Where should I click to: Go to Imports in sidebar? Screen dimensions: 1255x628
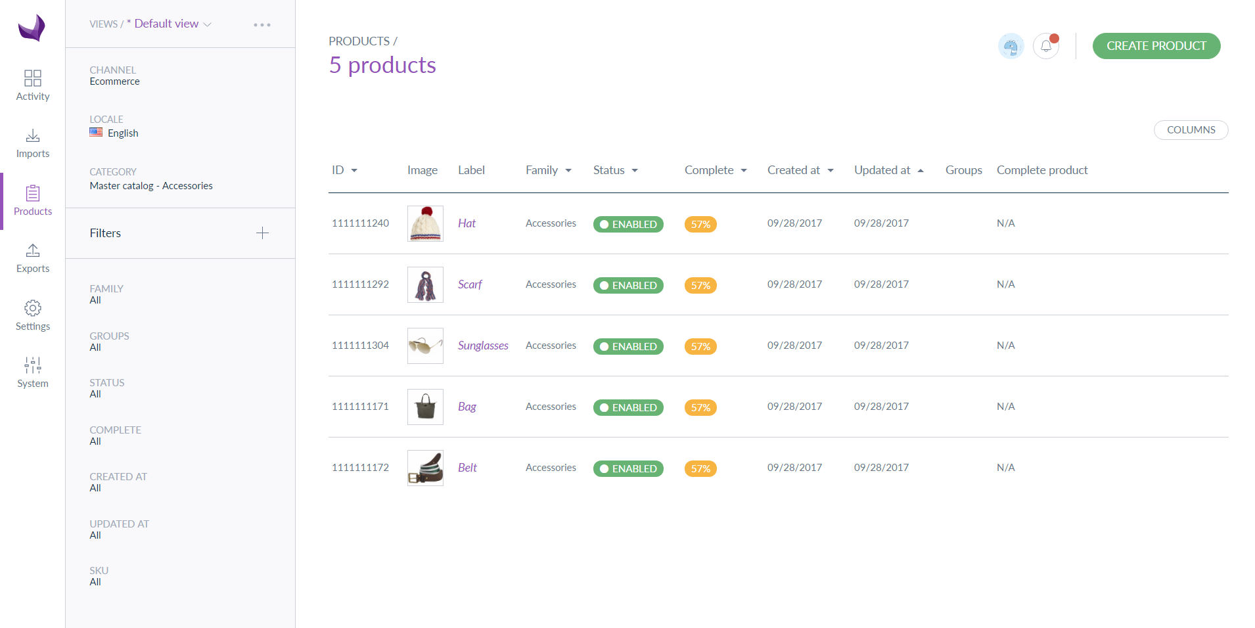click(x=32, y=143)
